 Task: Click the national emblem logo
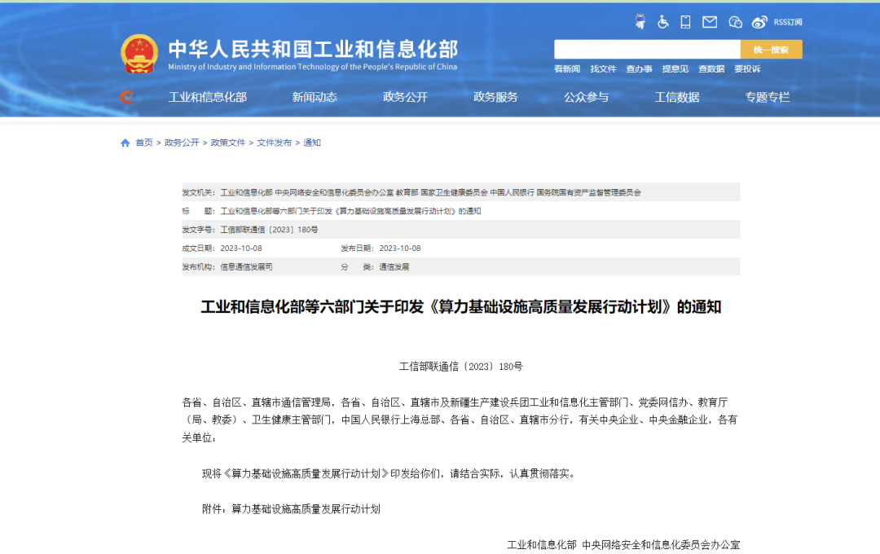(139, 54)
